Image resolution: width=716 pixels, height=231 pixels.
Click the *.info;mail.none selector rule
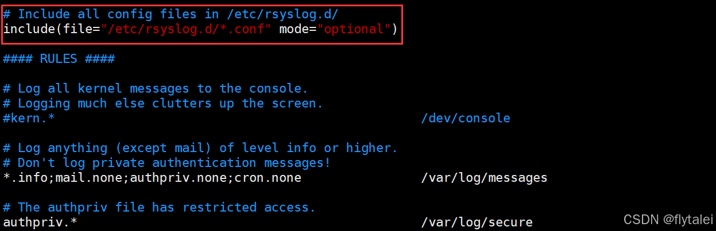pos(152,177)
